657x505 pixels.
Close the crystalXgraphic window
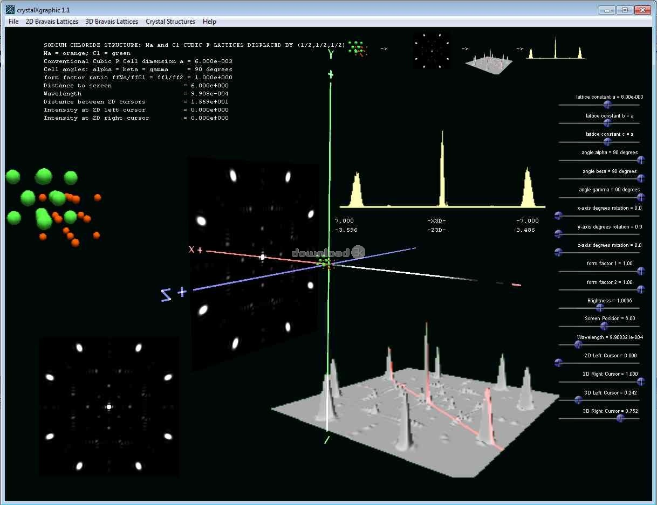642,10
